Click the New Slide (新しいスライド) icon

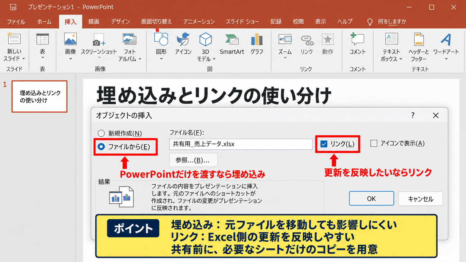[x=14, y=39]
